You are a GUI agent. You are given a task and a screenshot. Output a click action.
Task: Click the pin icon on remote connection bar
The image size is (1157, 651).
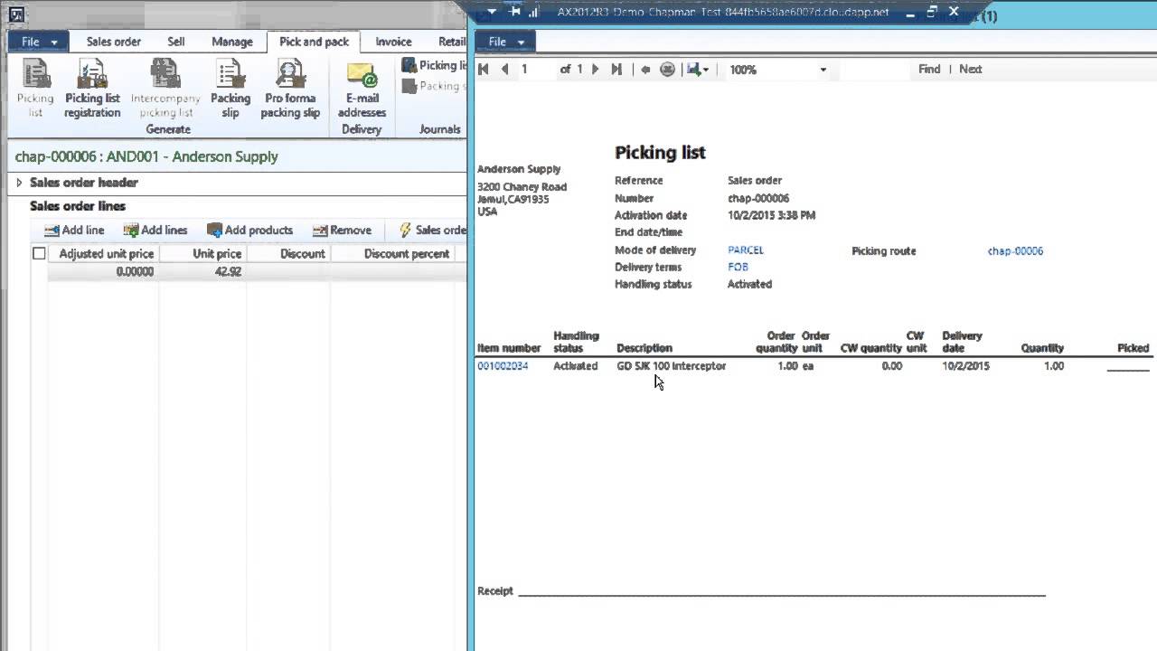(x=514, y=12)
